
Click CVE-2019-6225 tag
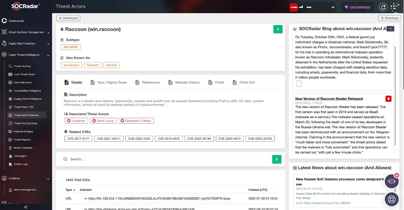click(169, 139)
